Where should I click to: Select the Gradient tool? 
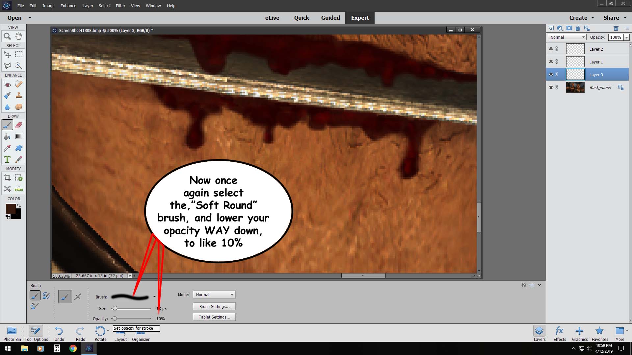19,137
